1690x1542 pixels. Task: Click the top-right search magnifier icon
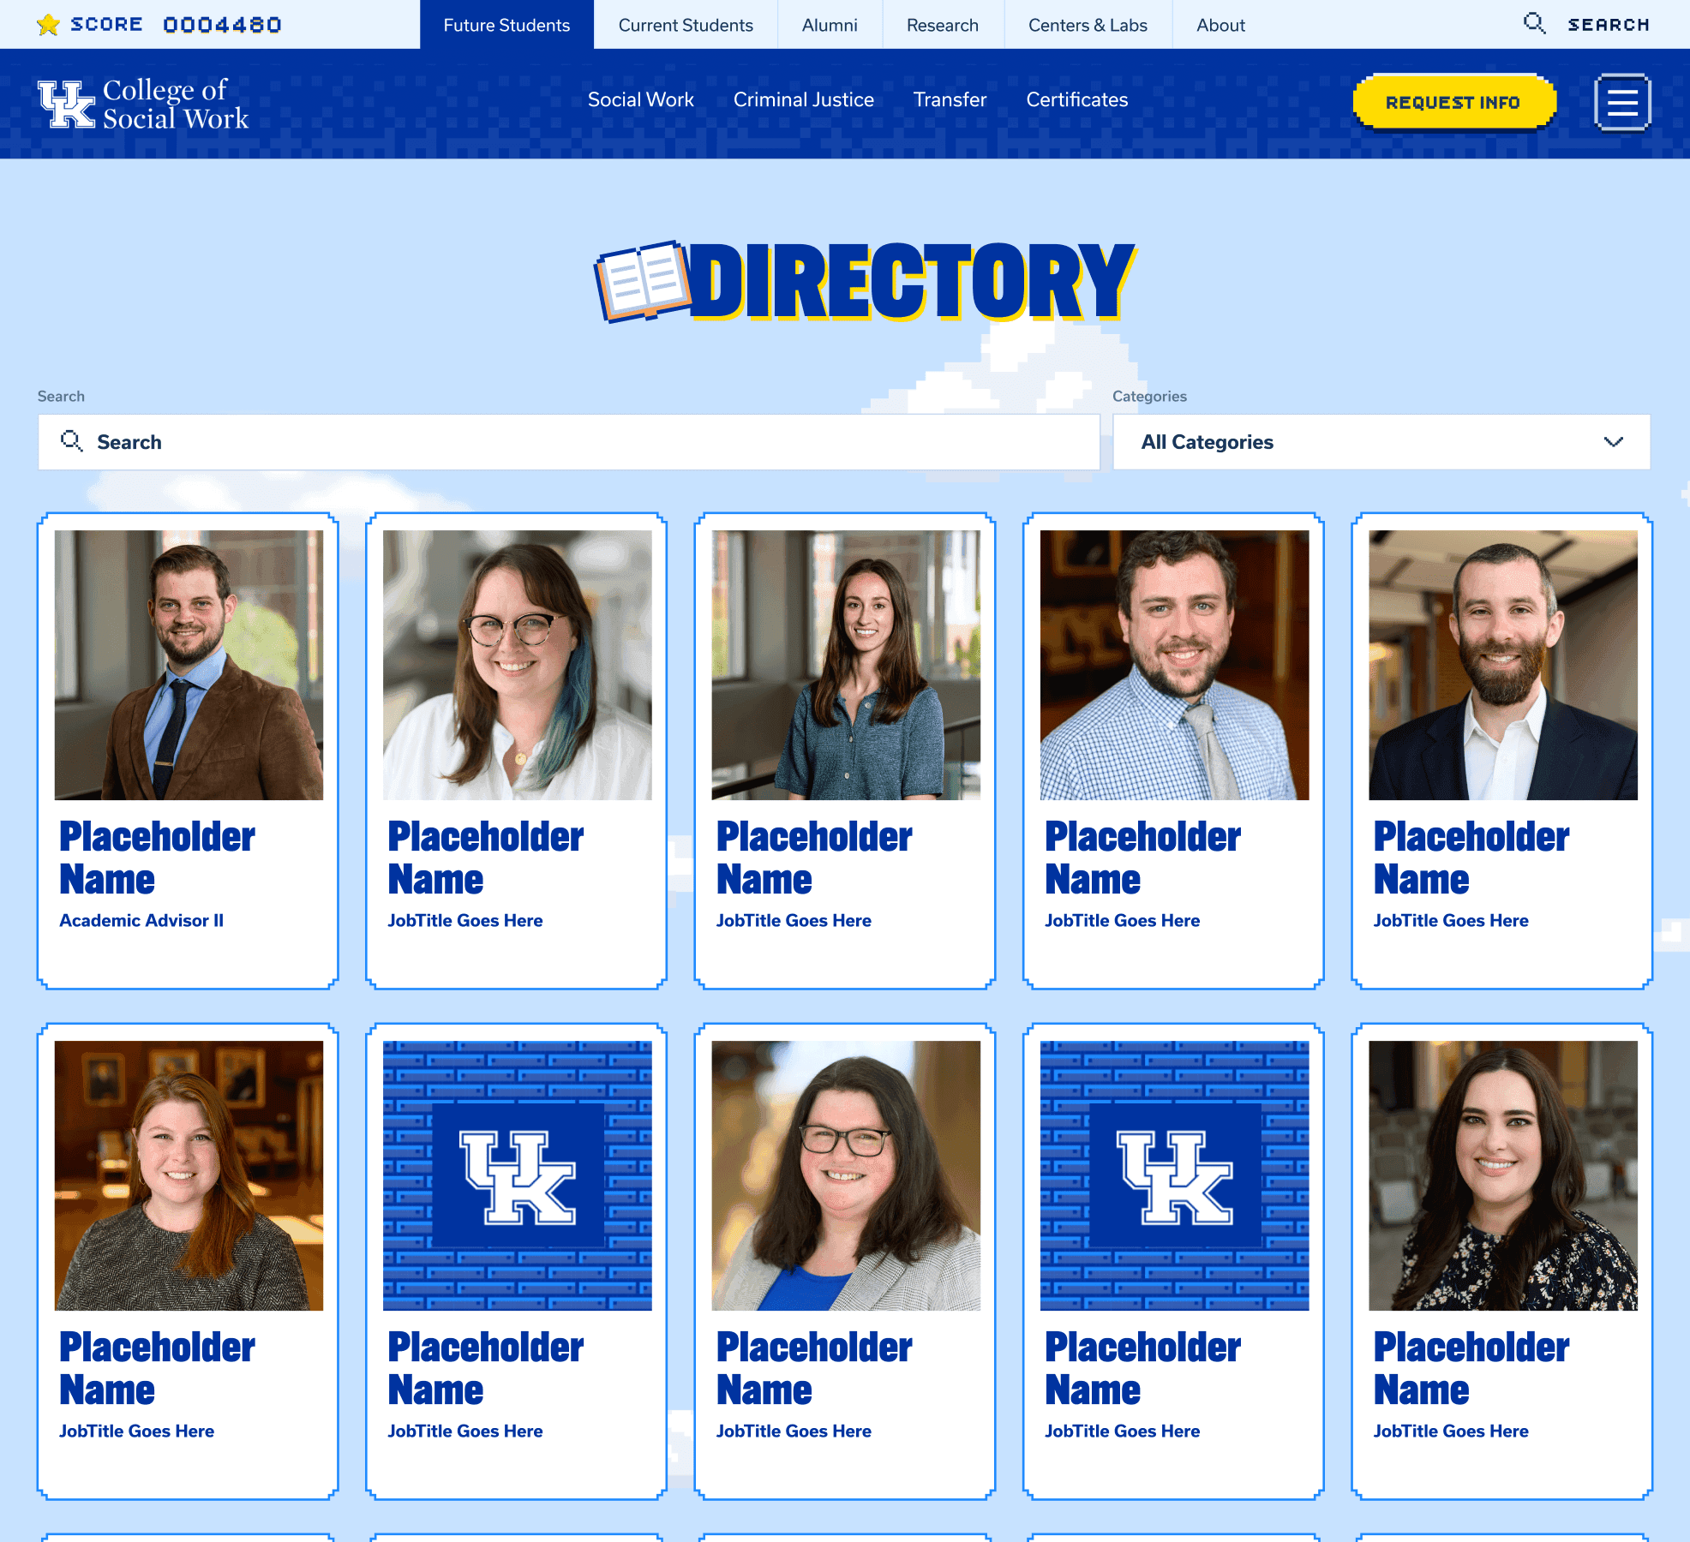(1534, 24)
